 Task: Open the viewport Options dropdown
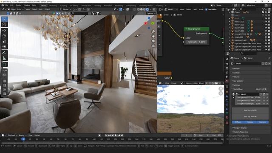point(151,13)
